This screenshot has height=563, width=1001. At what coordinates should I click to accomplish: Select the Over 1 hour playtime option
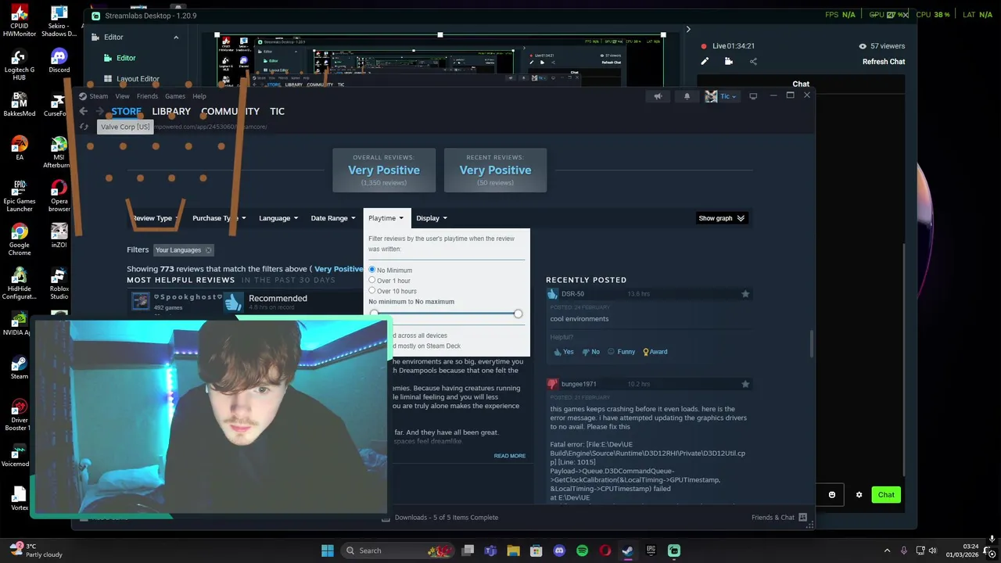coord(372,280)
